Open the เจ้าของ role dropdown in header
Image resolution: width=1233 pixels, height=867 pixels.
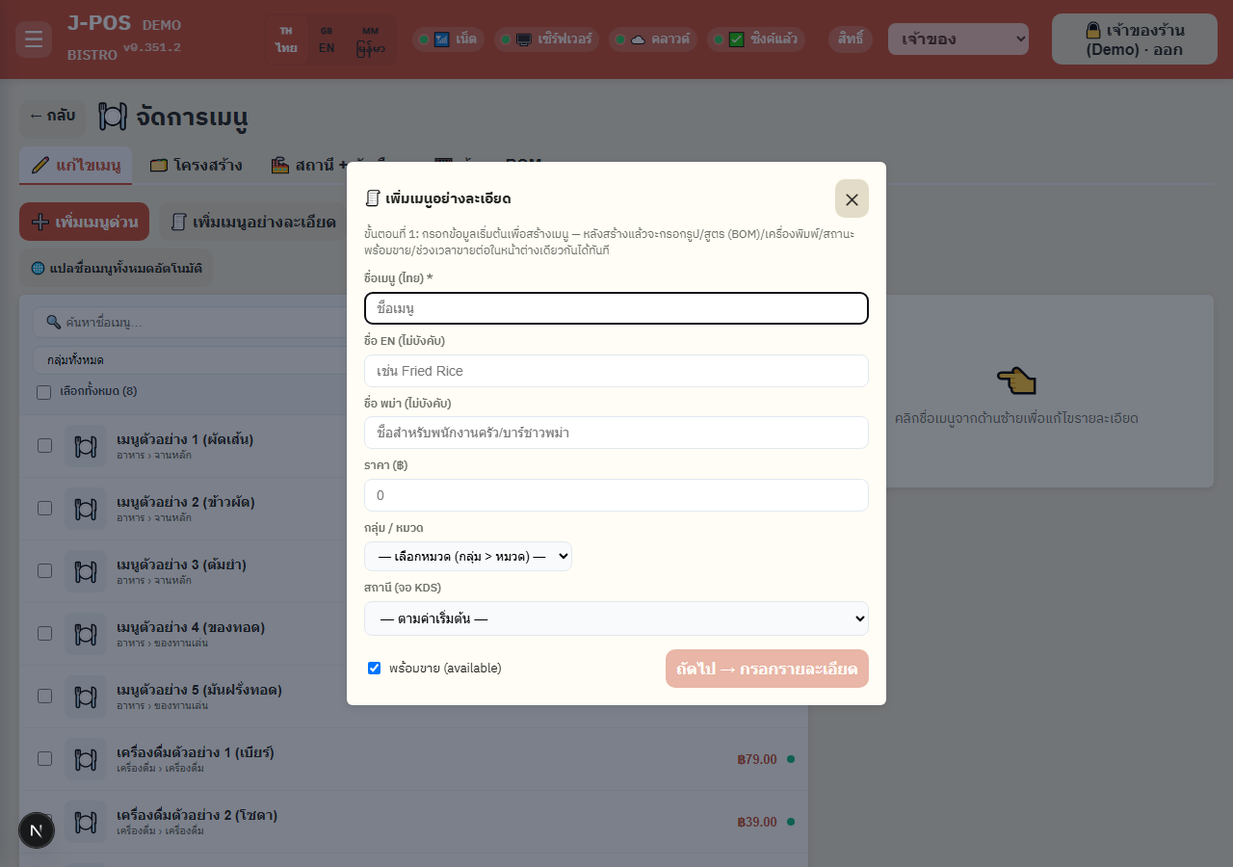958,39
